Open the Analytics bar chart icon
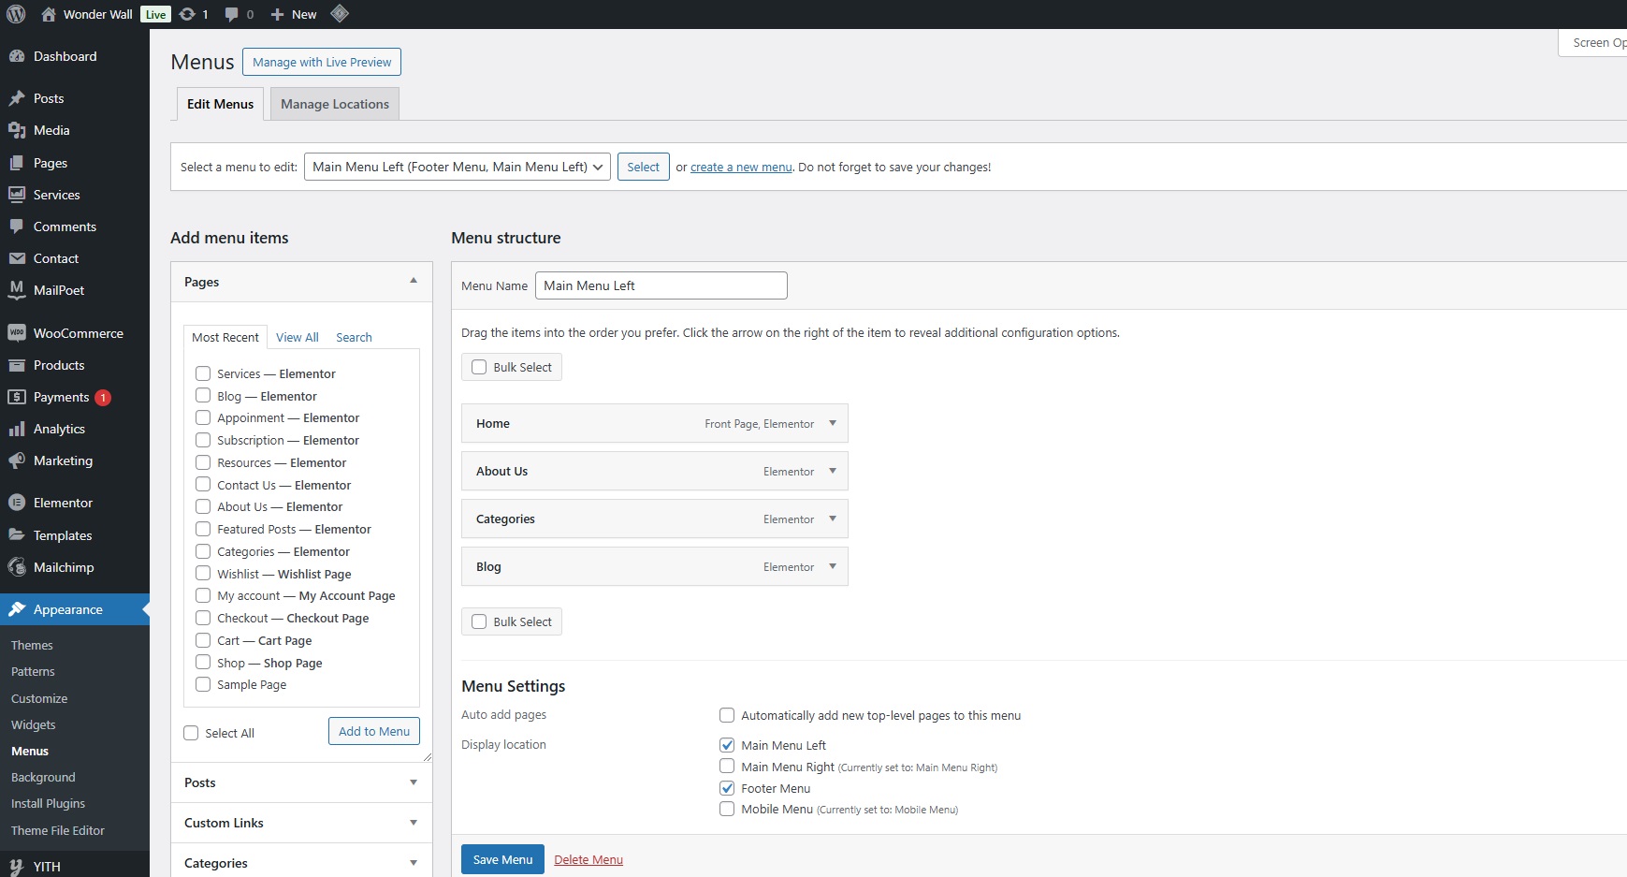The image size is (1627, 877). [16, 429]
